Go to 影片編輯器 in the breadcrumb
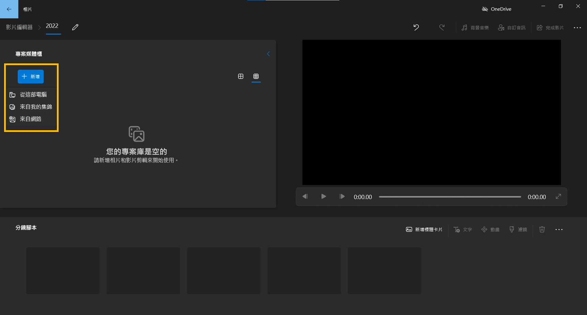 [19, 27]
